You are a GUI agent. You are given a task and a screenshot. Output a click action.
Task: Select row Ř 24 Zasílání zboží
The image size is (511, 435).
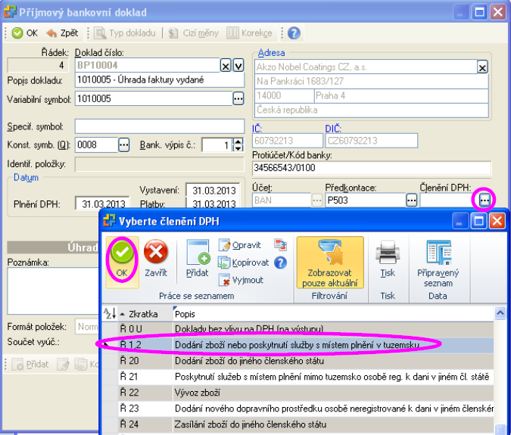pos(298,424)
